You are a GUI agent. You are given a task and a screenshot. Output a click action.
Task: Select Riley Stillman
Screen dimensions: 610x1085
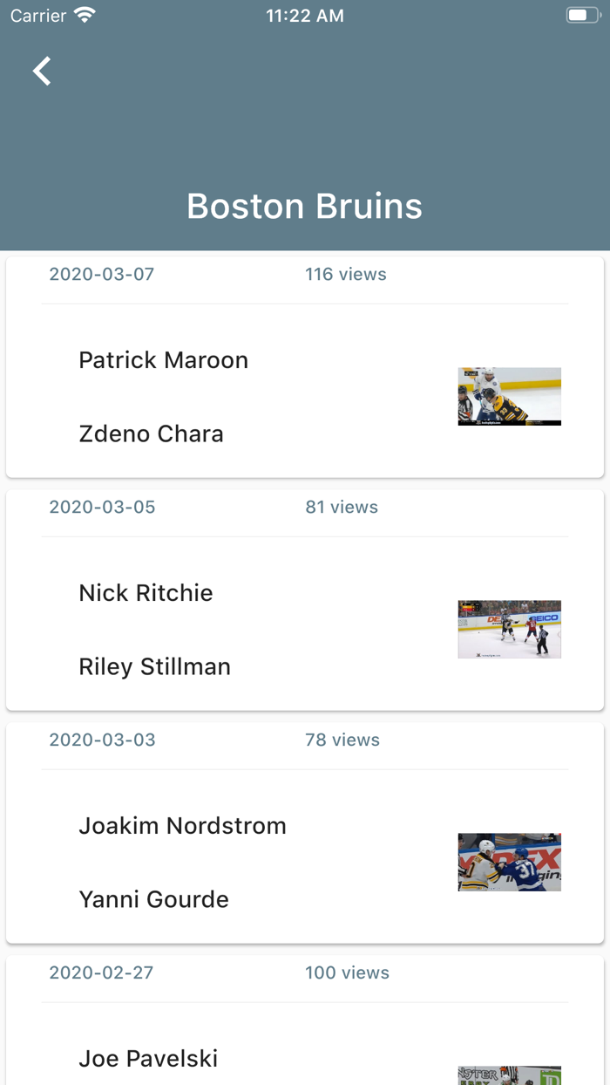pyautogui.click(x=154, y=666)
